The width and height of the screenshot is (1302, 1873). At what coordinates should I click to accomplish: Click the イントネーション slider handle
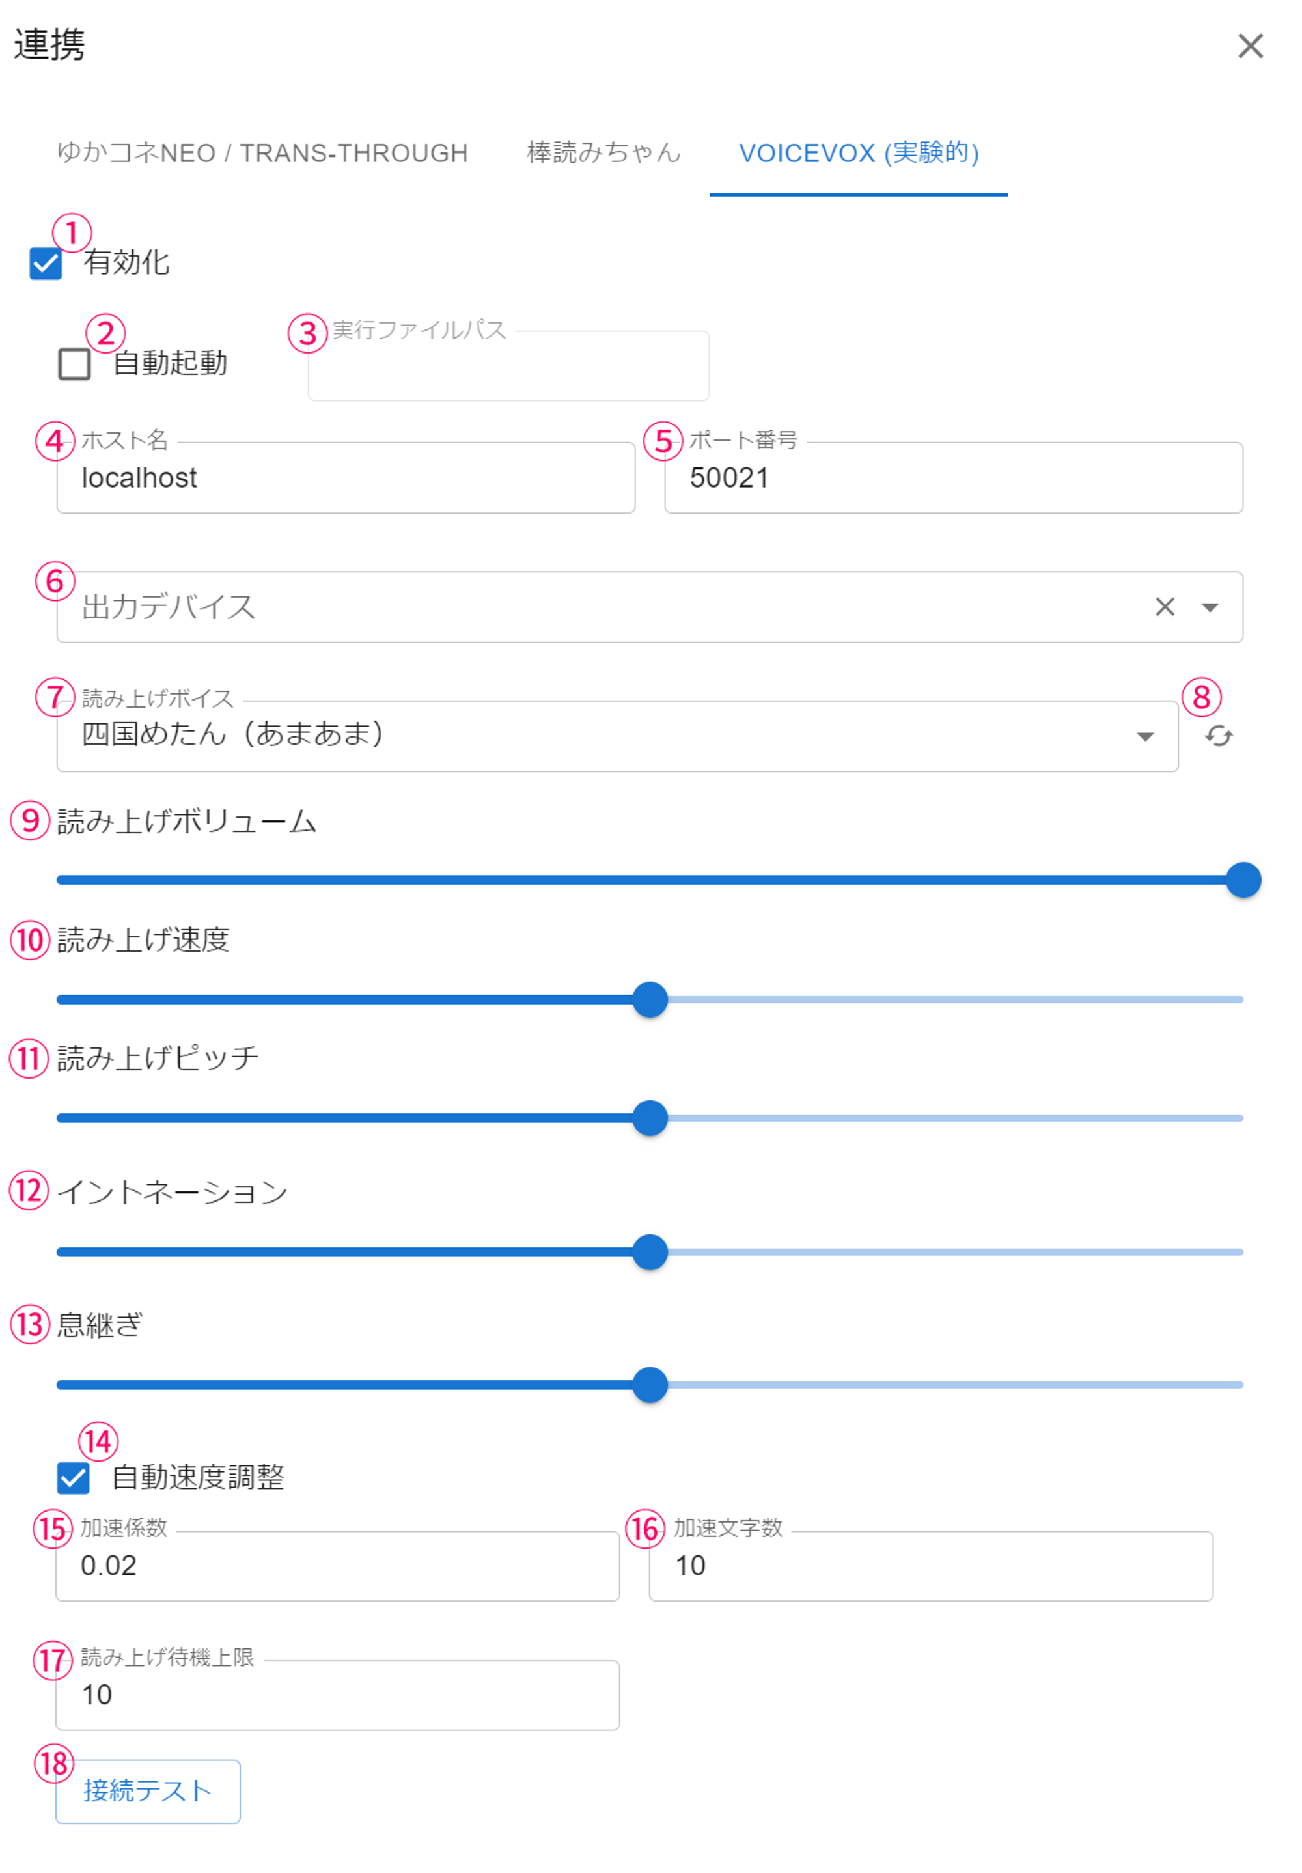[650, 1251]
